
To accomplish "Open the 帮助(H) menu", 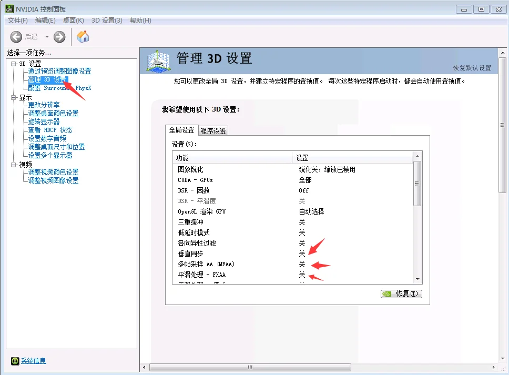I will tap(140, 21).
